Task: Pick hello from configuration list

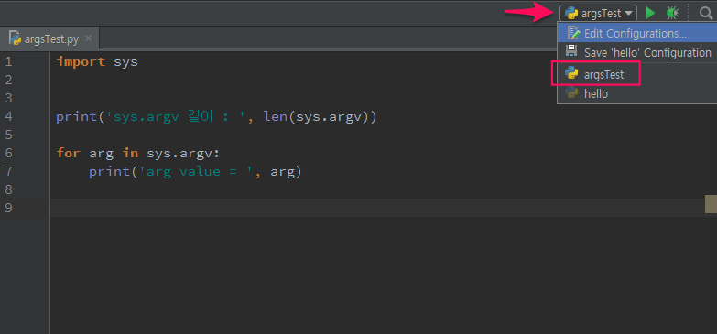Action: coord(637,93)
